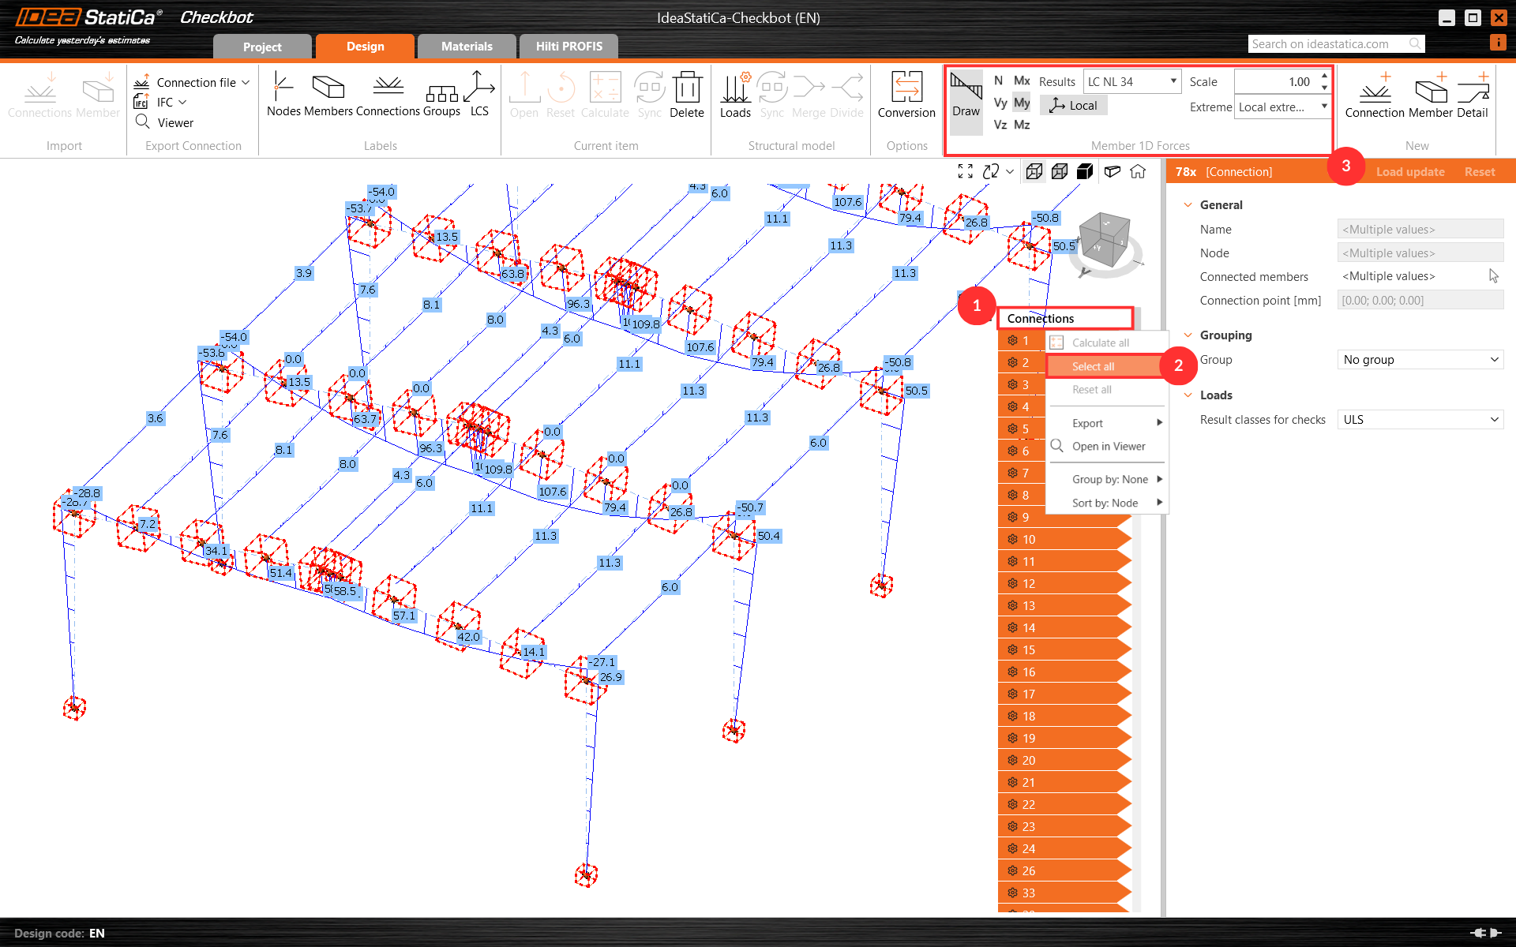This screenshot has width=1516, height=947.
Task: Open the Conversion options panel
Action: pyautogui.click(x=906, y=95)
